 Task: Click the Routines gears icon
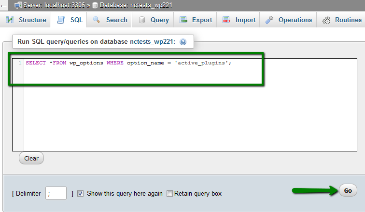coord(326,20)
